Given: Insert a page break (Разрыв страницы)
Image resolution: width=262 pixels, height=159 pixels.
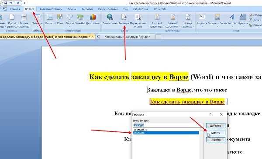Looking at the screenshot, I should coord(24,21).
